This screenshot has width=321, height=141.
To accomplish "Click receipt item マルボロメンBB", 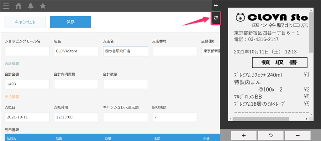I will pos(248,96).
